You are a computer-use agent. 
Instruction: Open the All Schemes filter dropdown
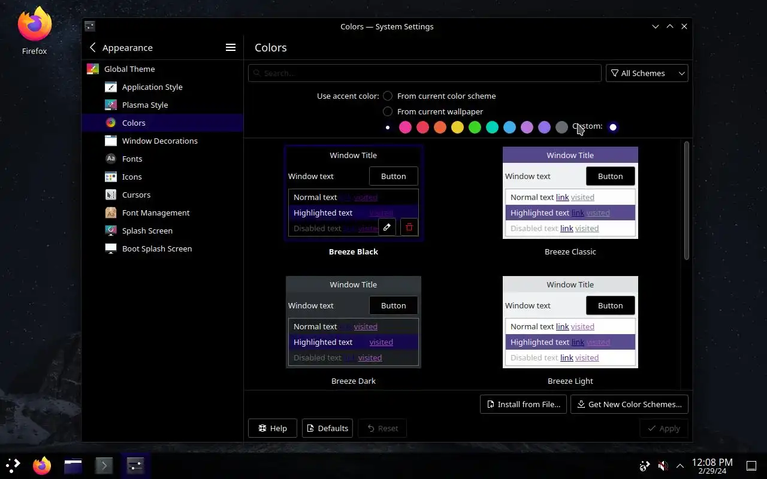(x=647, y=73)
